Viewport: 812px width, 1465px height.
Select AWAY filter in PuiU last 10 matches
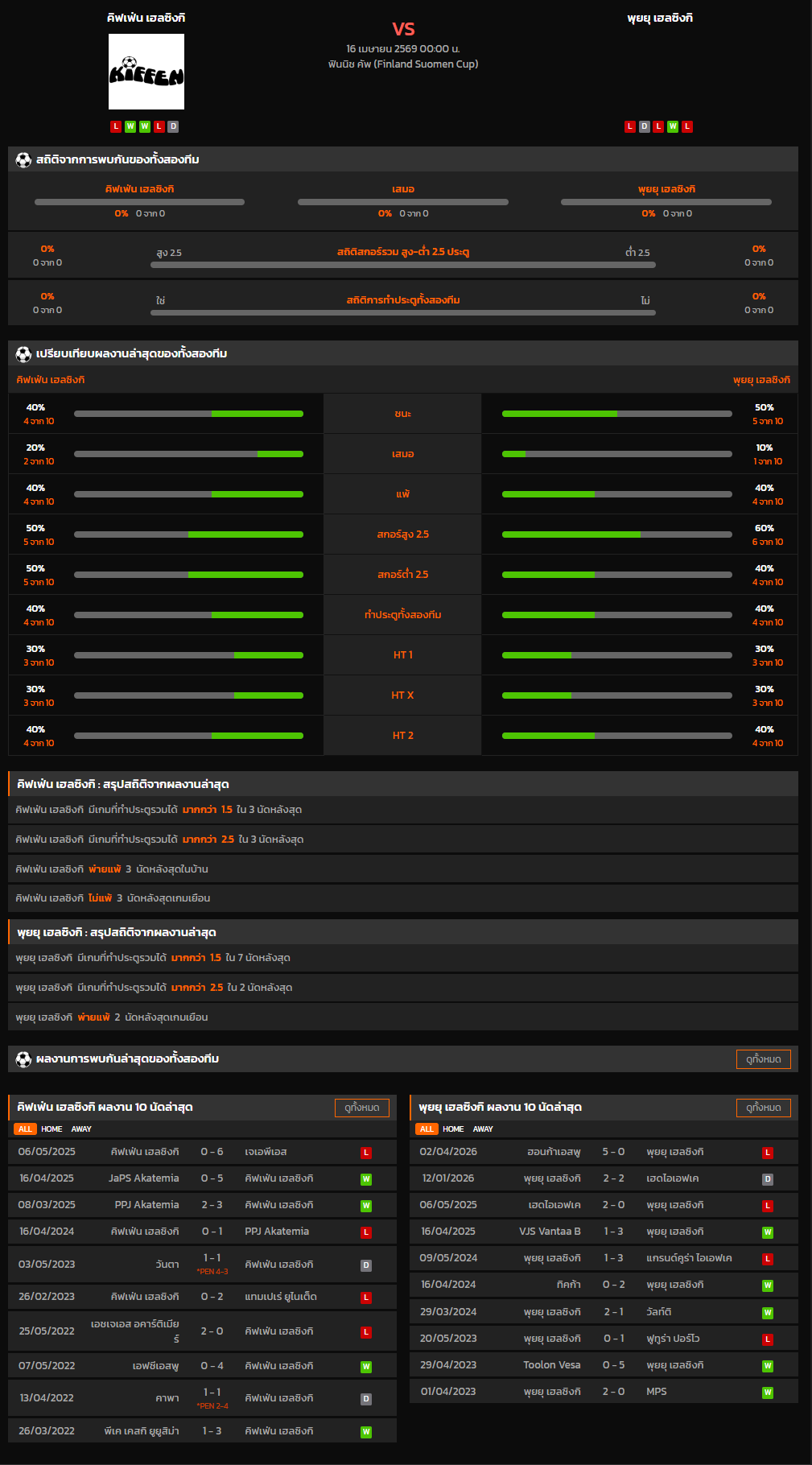point(483,1129)
